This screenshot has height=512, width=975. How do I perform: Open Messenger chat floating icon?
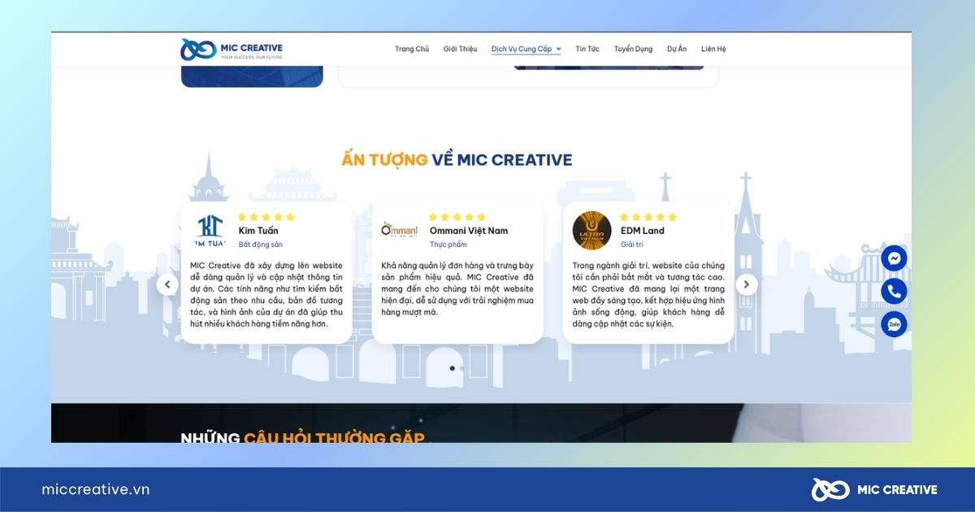894,258
